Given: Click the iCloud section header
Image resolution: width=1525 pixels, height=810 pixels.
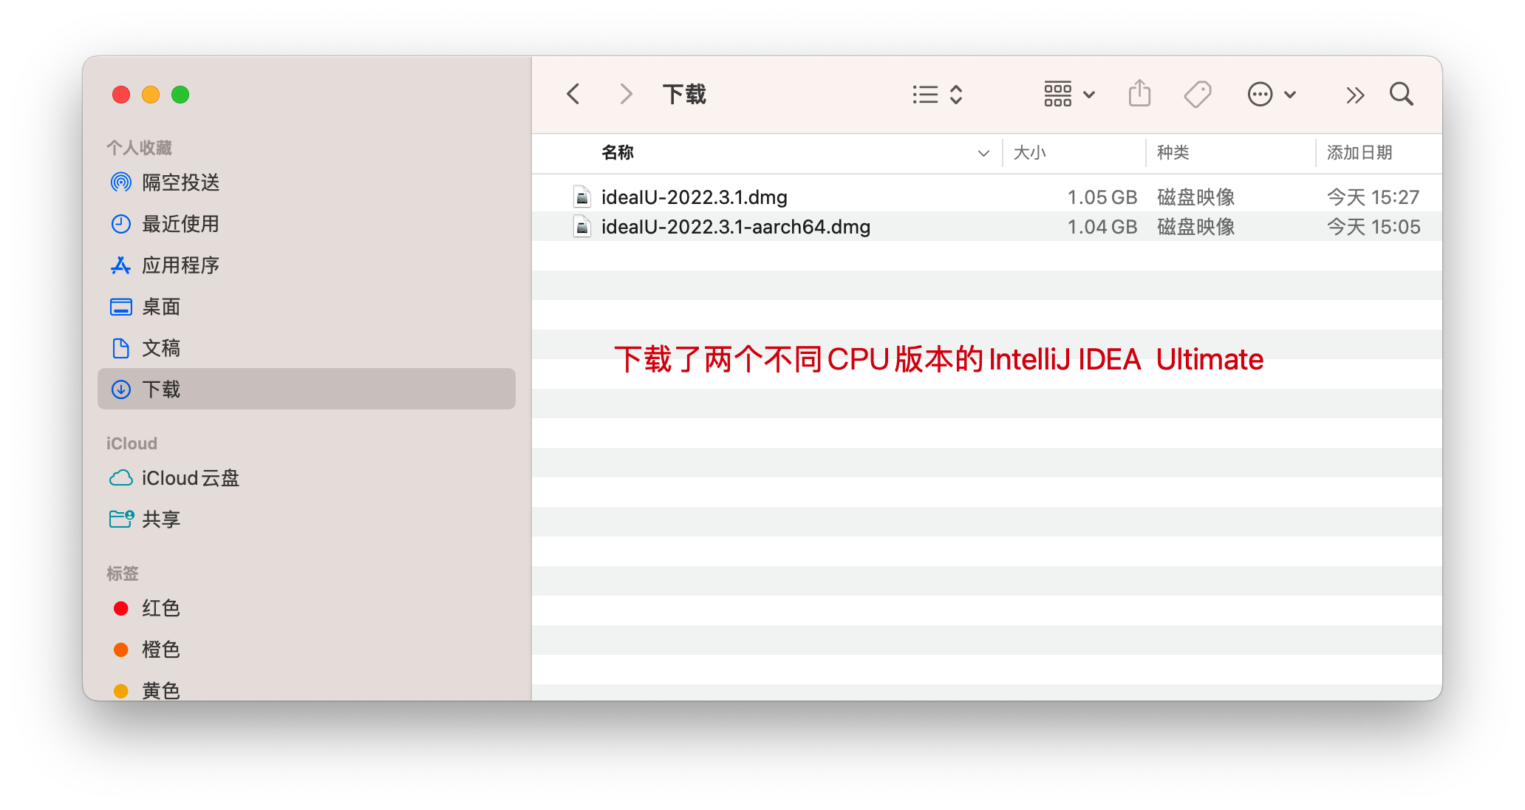Looking at the screenshot, I should (132, 443).
